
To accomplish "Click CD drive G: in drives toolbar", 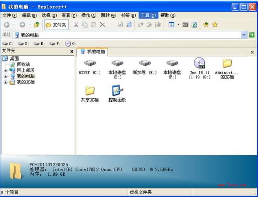I will click(70, 44).
